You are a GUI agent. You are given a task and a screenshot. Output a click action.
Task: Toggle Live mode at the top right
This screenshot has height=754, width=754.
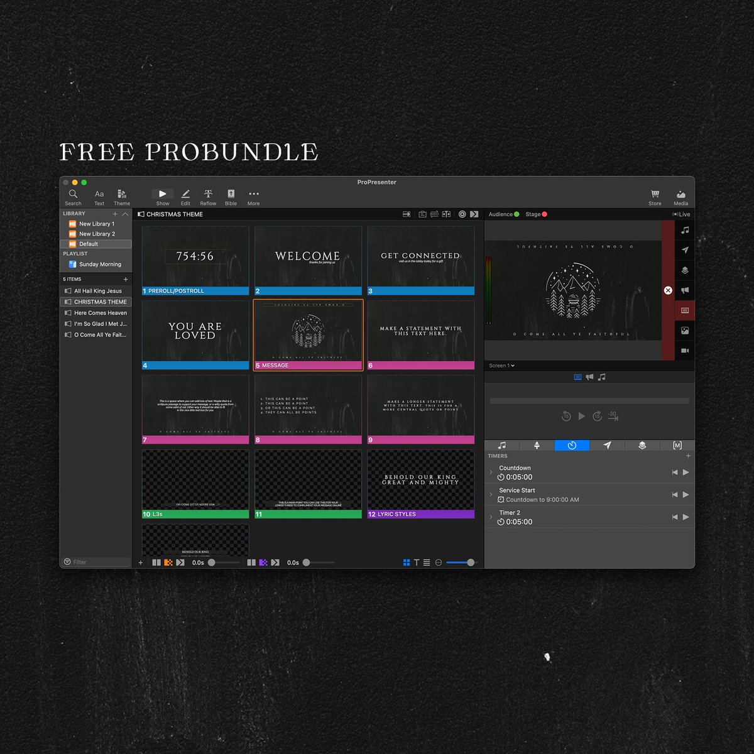coord(684,214)
